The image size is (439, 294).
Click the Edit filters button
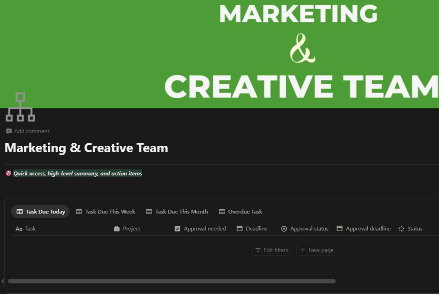click(271, 250)
